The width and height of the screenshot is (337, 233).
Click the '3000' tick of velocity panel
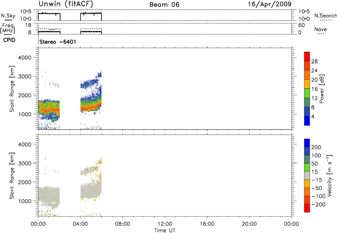(x=25, y=163)
